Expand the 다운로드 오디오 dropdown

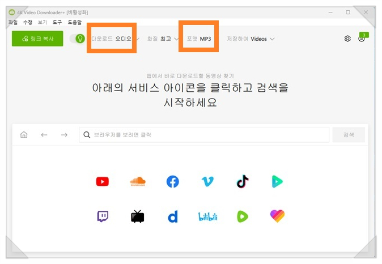click(x=115, y=39)
